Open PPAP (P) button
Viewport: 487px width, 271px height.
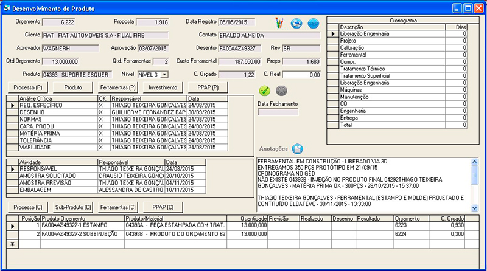click(208, 87)
